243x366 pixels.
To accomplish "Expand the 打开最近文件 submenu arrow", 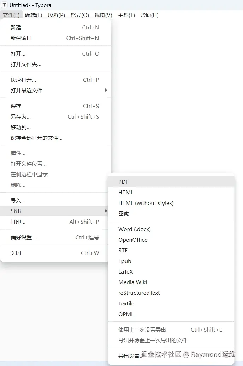I will (106, 90).
